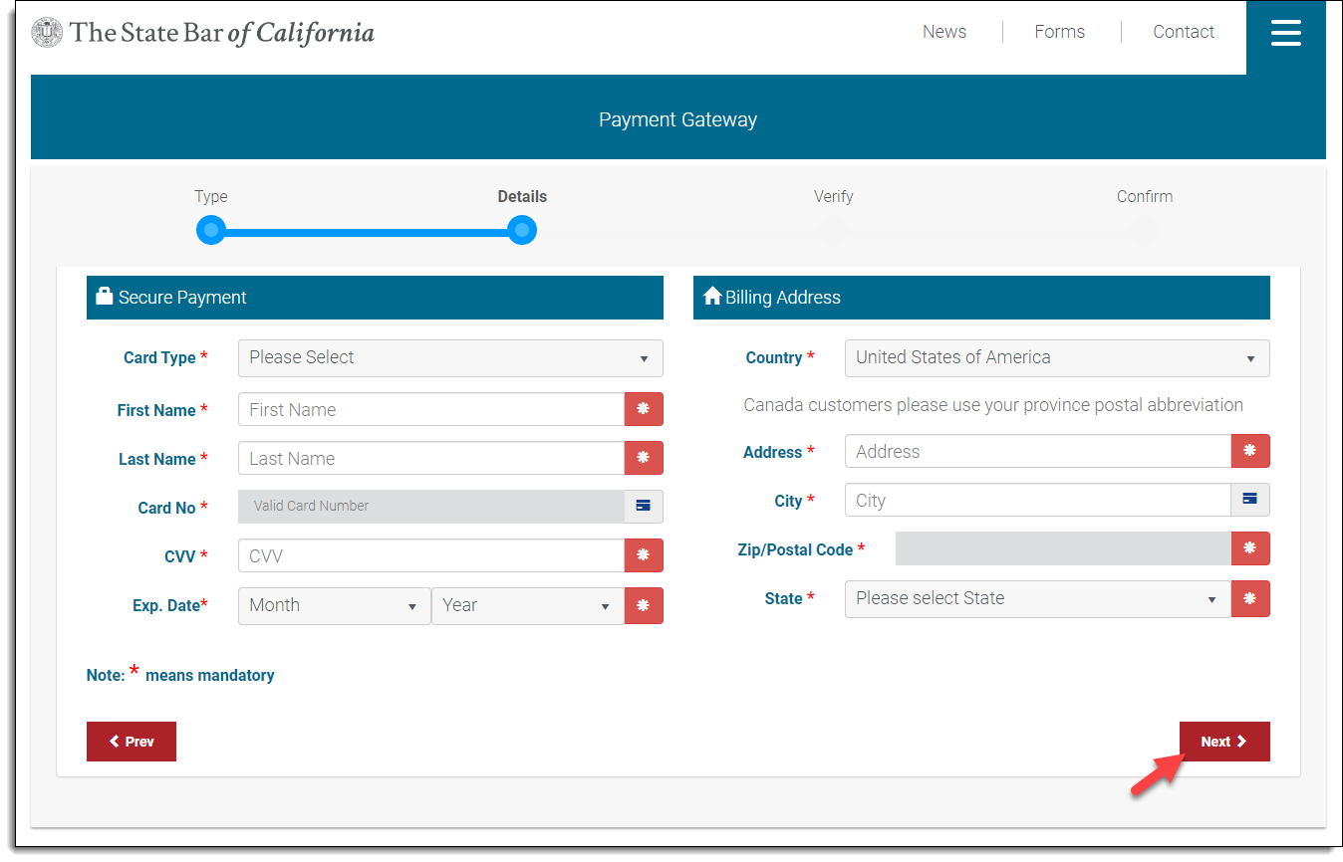Viewport: 1343px width, 862px height.
Task: Go to the Forms navigation link
Action: (x=1059, y=32)
